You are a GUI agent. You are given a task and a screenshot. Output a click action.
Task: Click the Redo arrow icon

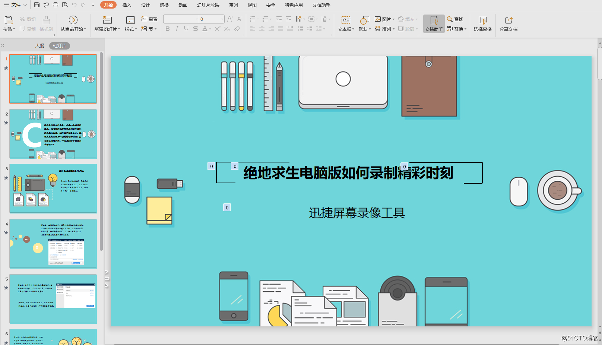(83, 5)
